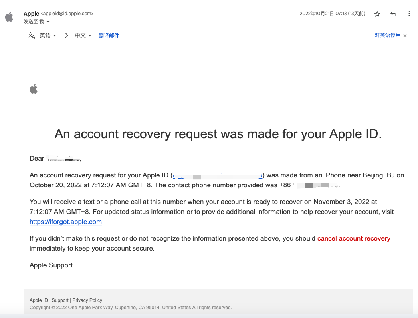418x318 pixels.
Task: Dismiss the translation bar with the X
Action: [x=405, y=35]
